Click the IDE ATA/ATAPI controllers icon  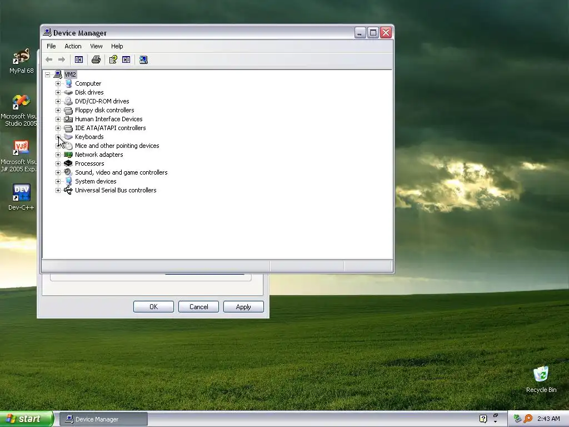pos(68,128)
